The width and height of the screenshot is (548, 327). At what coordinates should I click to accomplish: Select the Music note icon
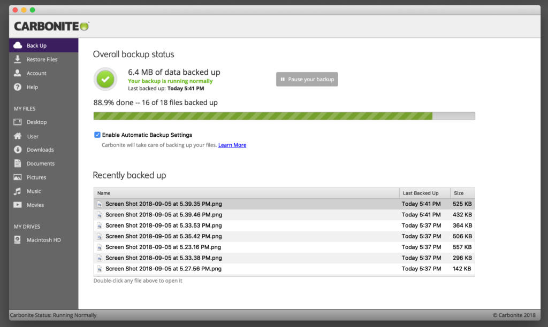pyautogui.click(x=18, y=191)
